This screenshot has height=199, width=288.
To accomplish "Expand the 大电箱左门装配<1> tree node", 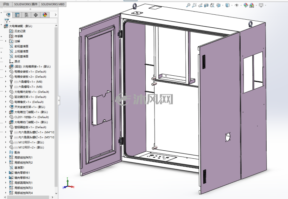I will click(6, 112).
